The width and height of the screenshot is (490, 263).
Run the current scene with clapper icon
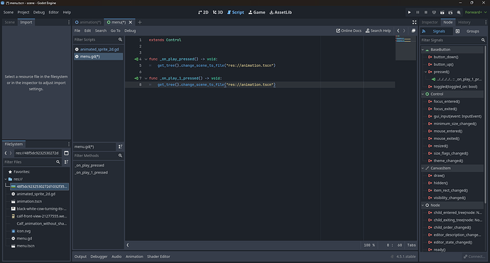pos(442,12)
